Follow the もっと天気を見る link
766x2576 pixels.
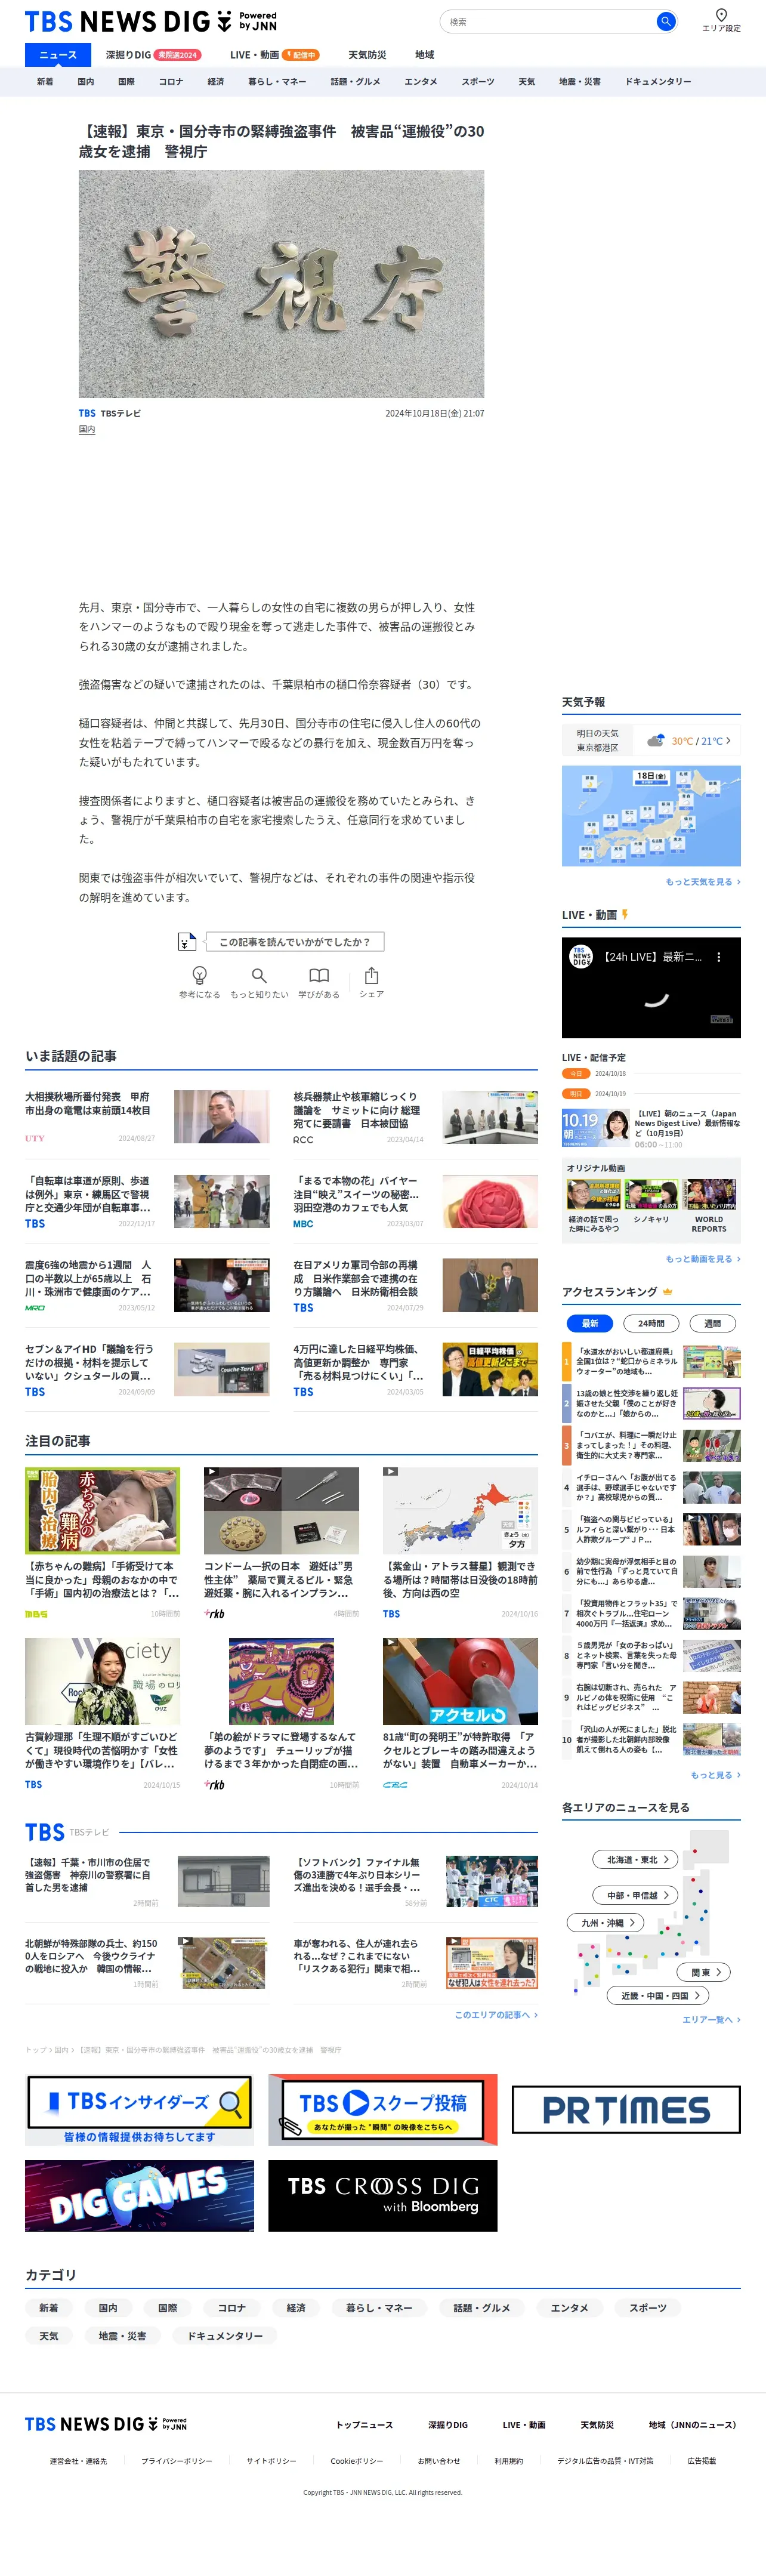pyautogui.click(x=703, y=882)
